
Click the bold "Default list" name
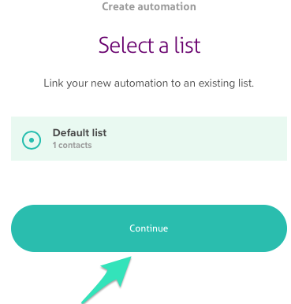coord(80,133)
